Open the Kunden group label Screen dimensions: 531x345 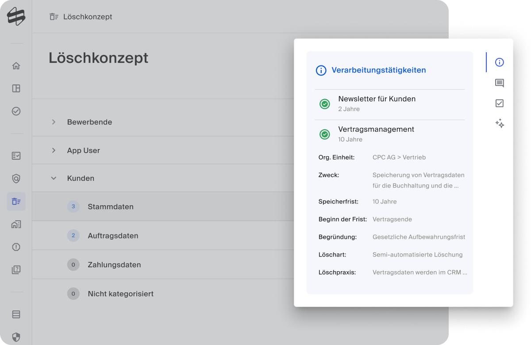pos(81,179)
